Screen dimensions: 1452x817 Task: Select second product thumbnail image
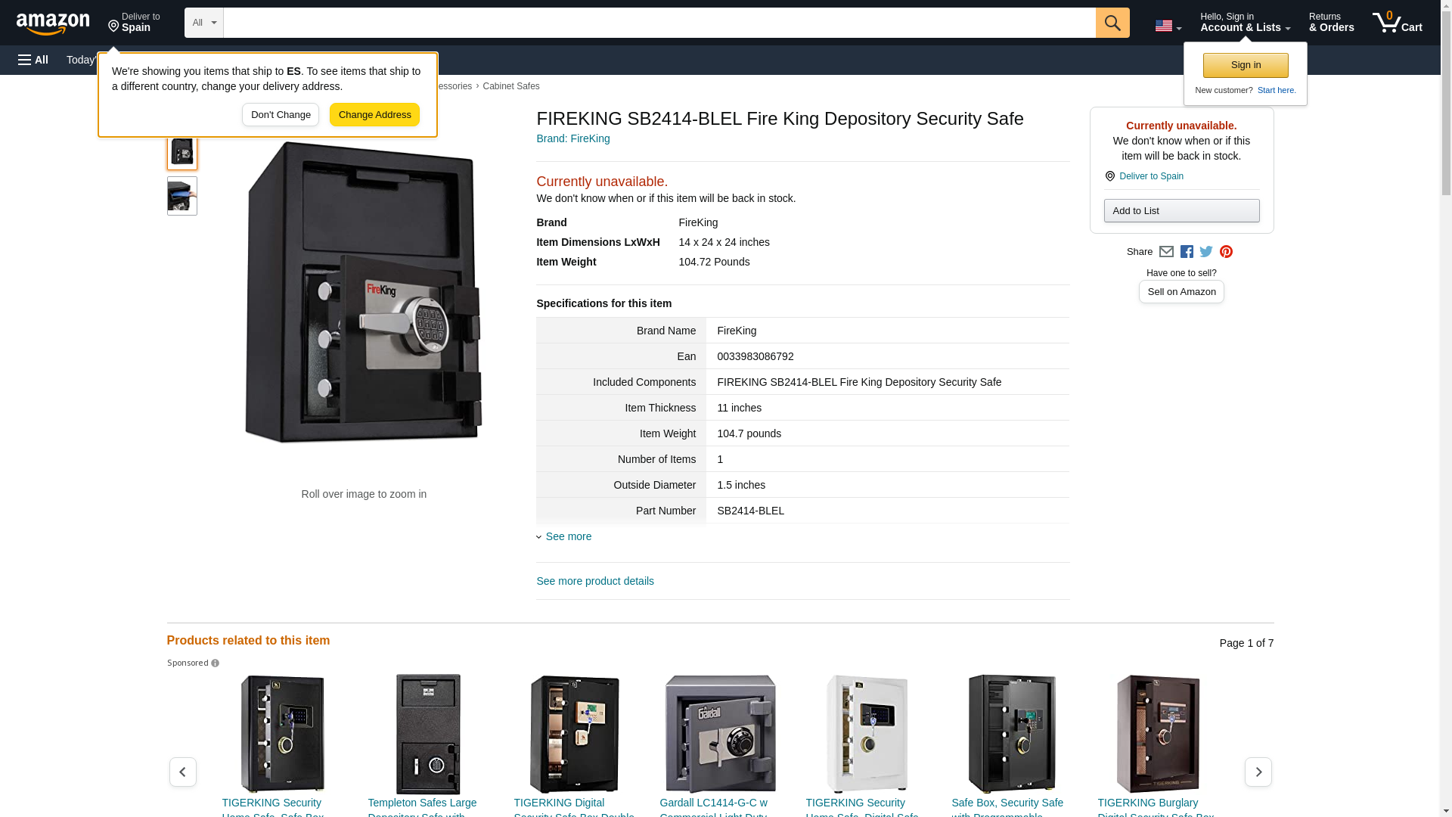click(181, 196)
